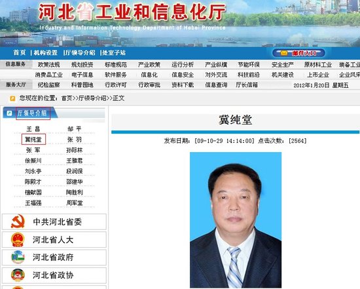Screen dimensions: 360x289
Task: Open the 机构设置 navigation item
Action: pyautogui.click(x=45, y=52)
